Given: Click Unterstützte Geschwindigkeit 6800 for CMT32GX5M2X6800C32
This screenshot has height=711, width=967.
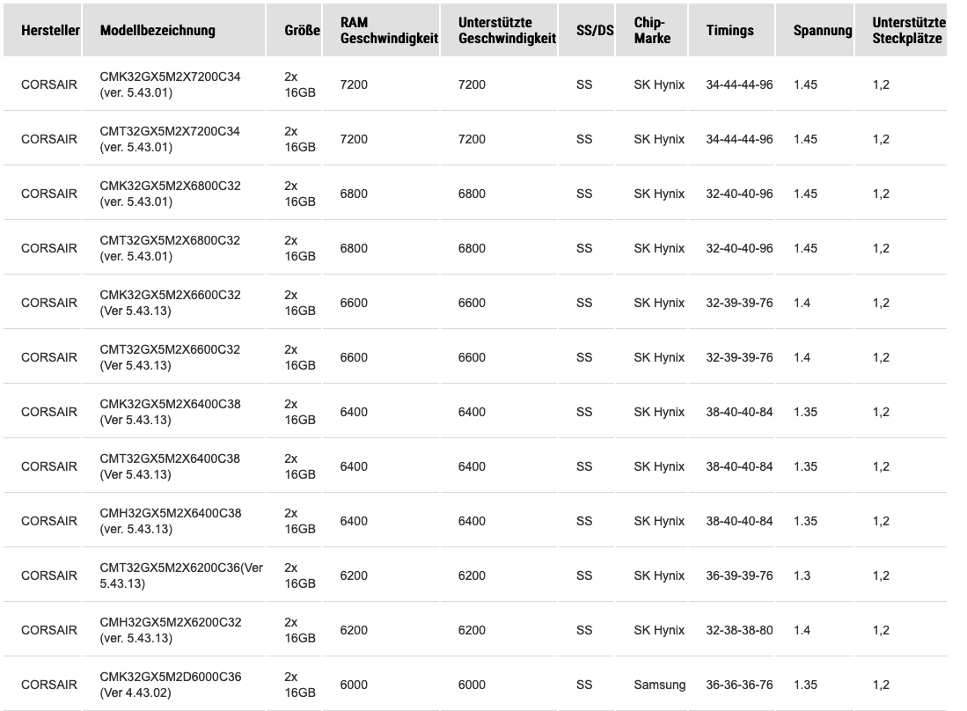Looking at the screenshot, I should pos(472,248).
